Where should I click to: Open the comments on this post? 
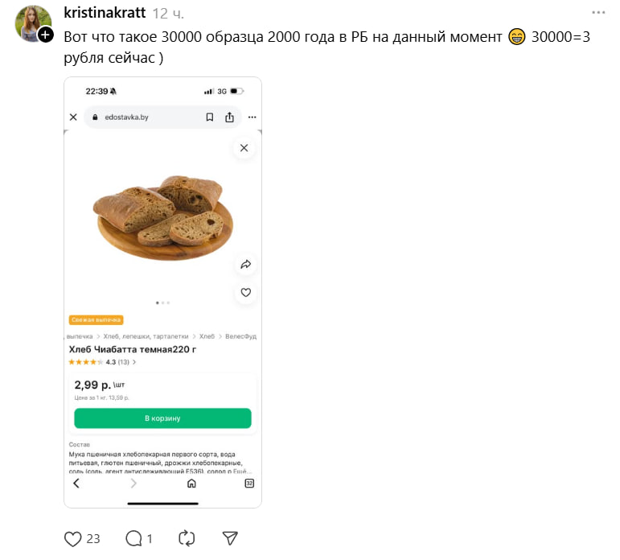pyautogui.click(x=133, y=538)
